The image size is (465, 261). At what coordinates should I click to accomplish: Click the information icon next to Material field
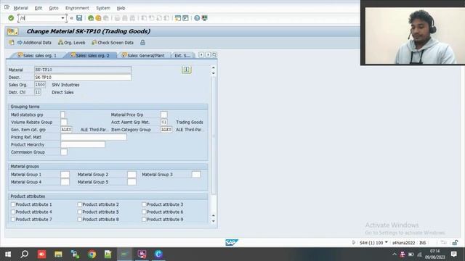(x=187, y=70)
